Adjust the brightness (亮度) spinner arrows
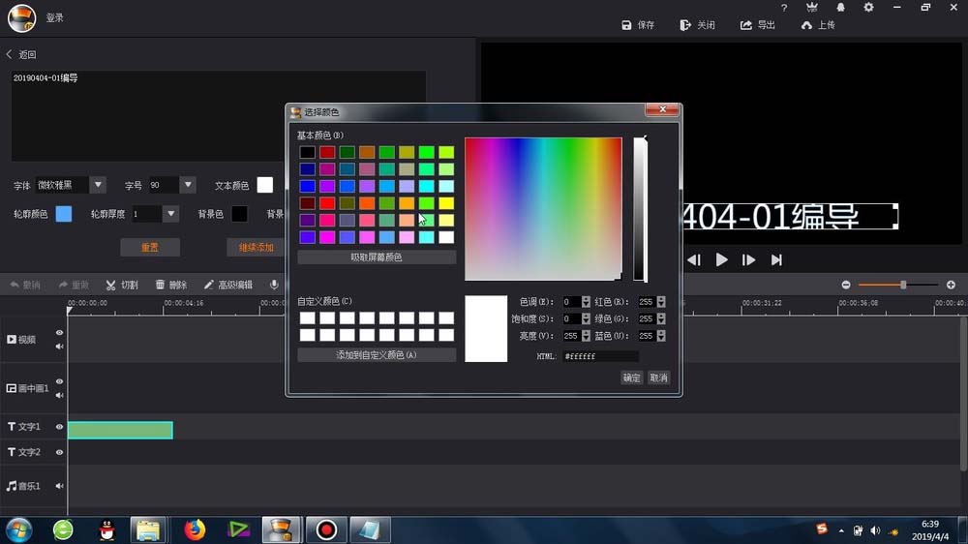 (586, 336)
